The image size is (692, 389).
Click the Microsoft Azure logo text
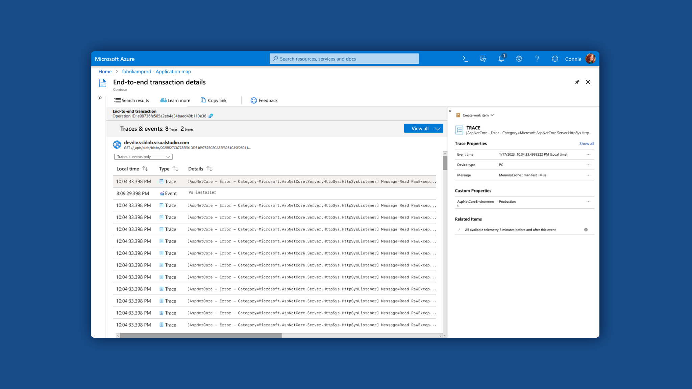click(115, 59)
